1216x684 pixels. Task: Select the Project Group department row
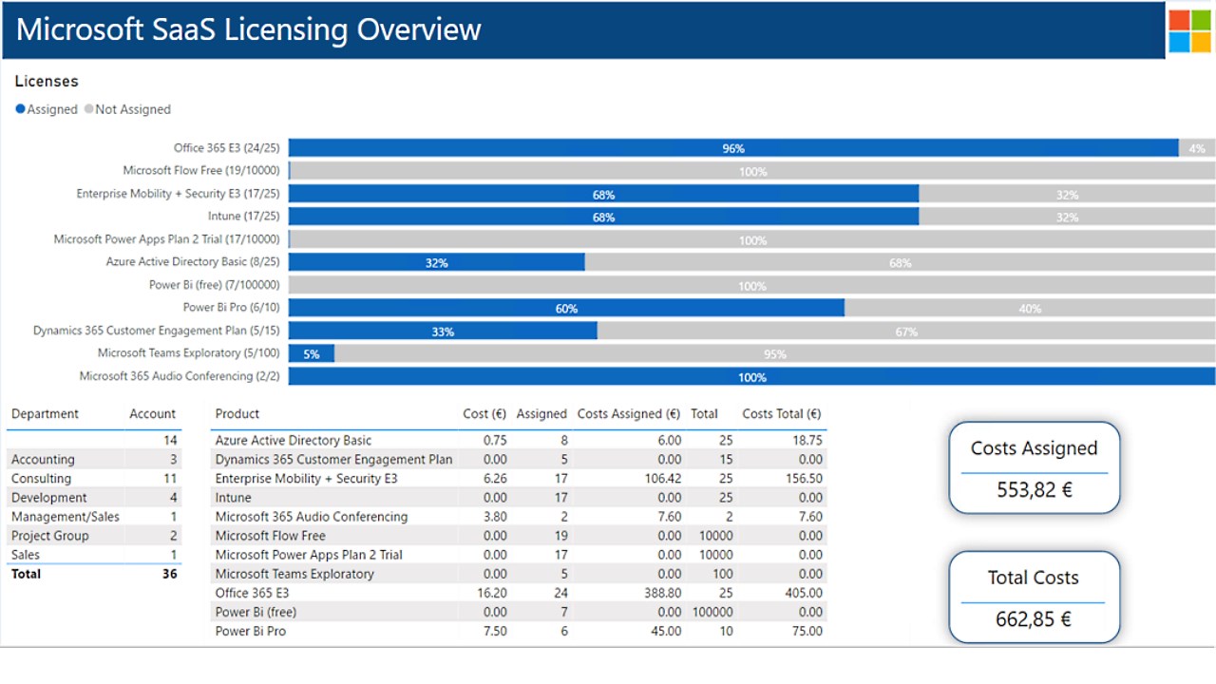tap(94, 536)
